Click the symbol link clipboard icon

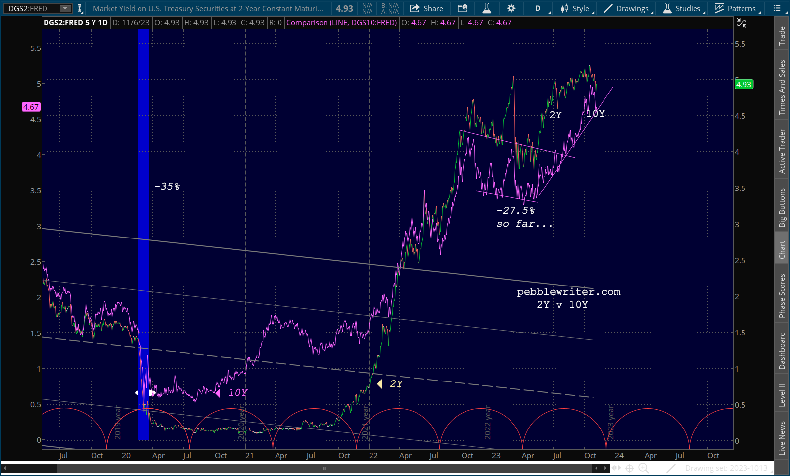click(x=80, y=8)
